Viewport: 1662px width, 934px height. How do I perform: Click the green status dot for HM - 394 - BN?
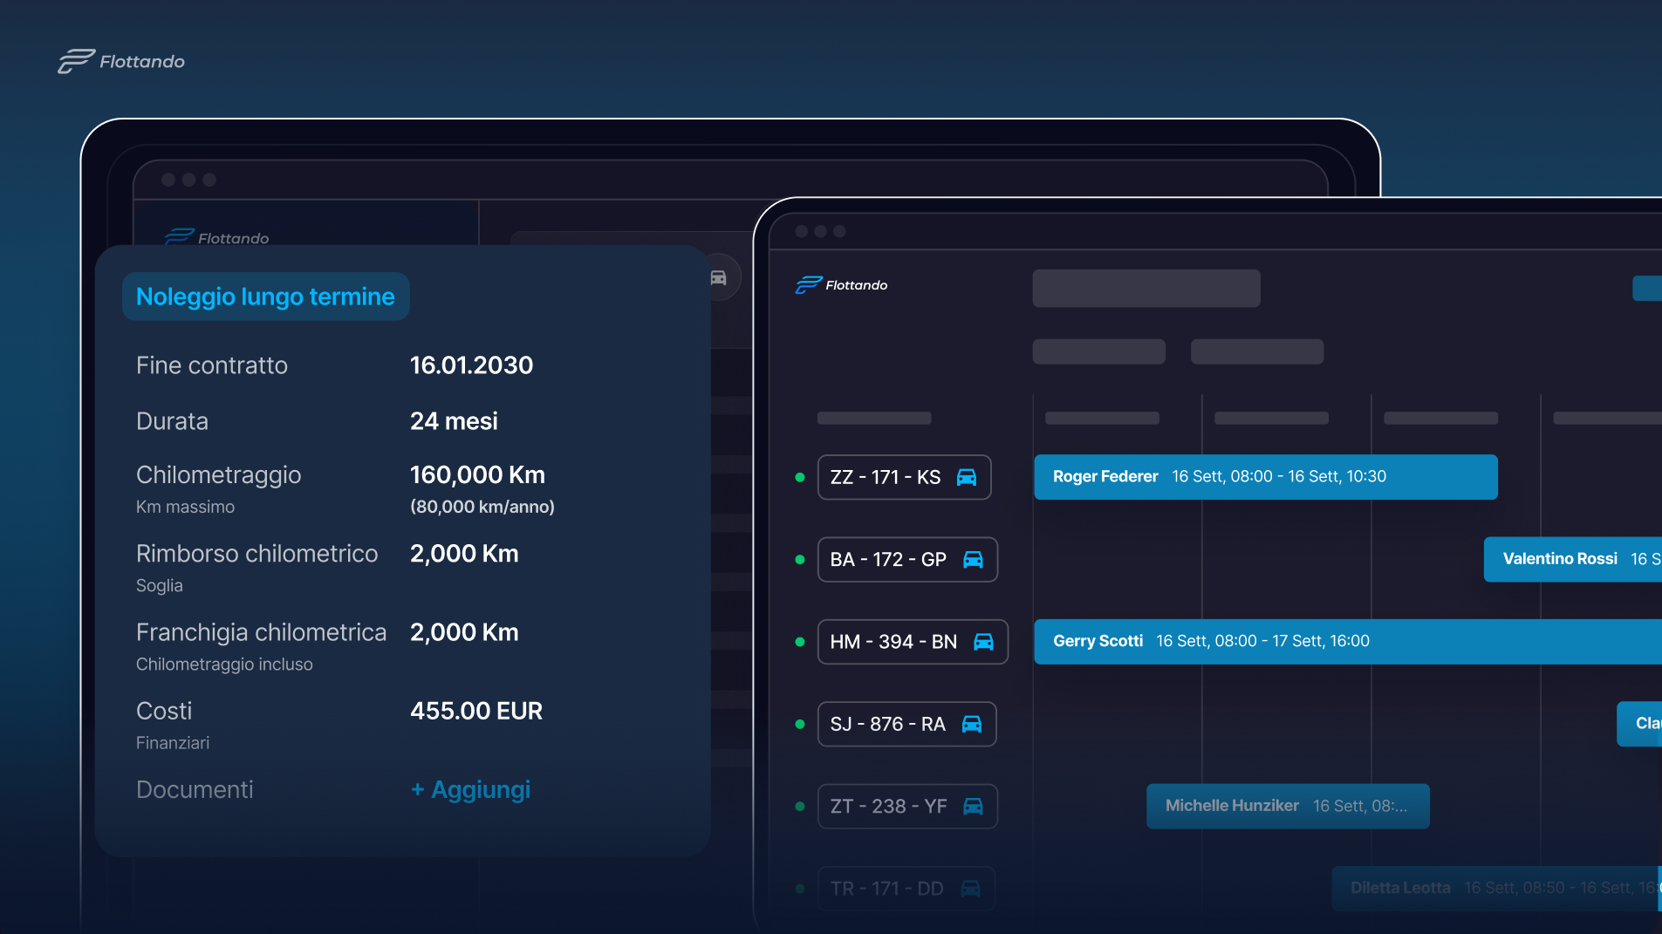(800, 642)
